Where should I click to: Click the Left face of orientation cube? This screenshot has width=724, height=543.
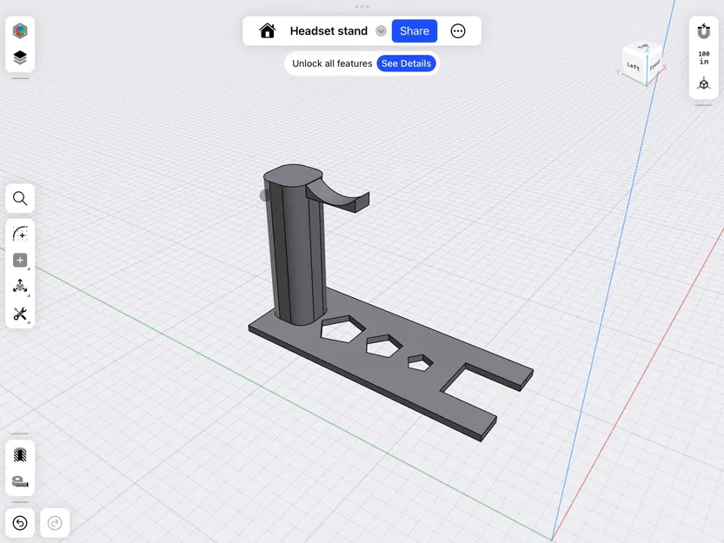(x=634, y=65)
